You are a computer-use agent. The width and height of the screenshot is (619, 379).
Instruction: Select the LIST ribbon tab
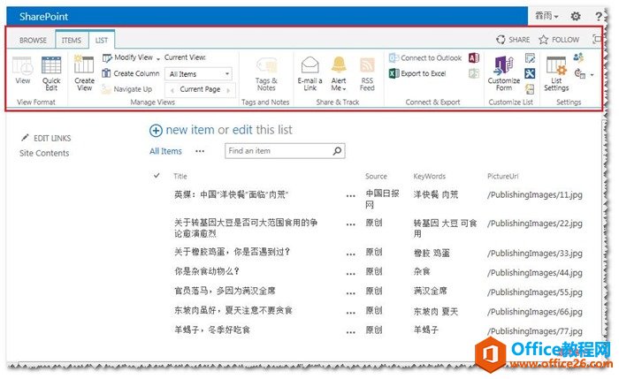tap(102, 41)
